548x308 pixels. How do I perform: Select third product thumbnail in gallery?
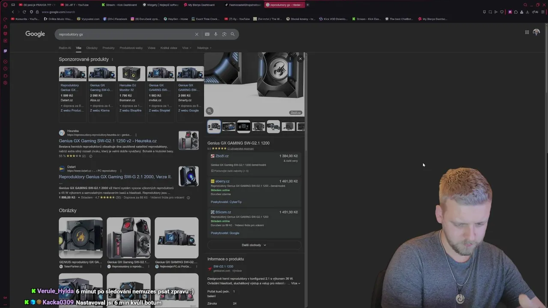pos(244,127)
